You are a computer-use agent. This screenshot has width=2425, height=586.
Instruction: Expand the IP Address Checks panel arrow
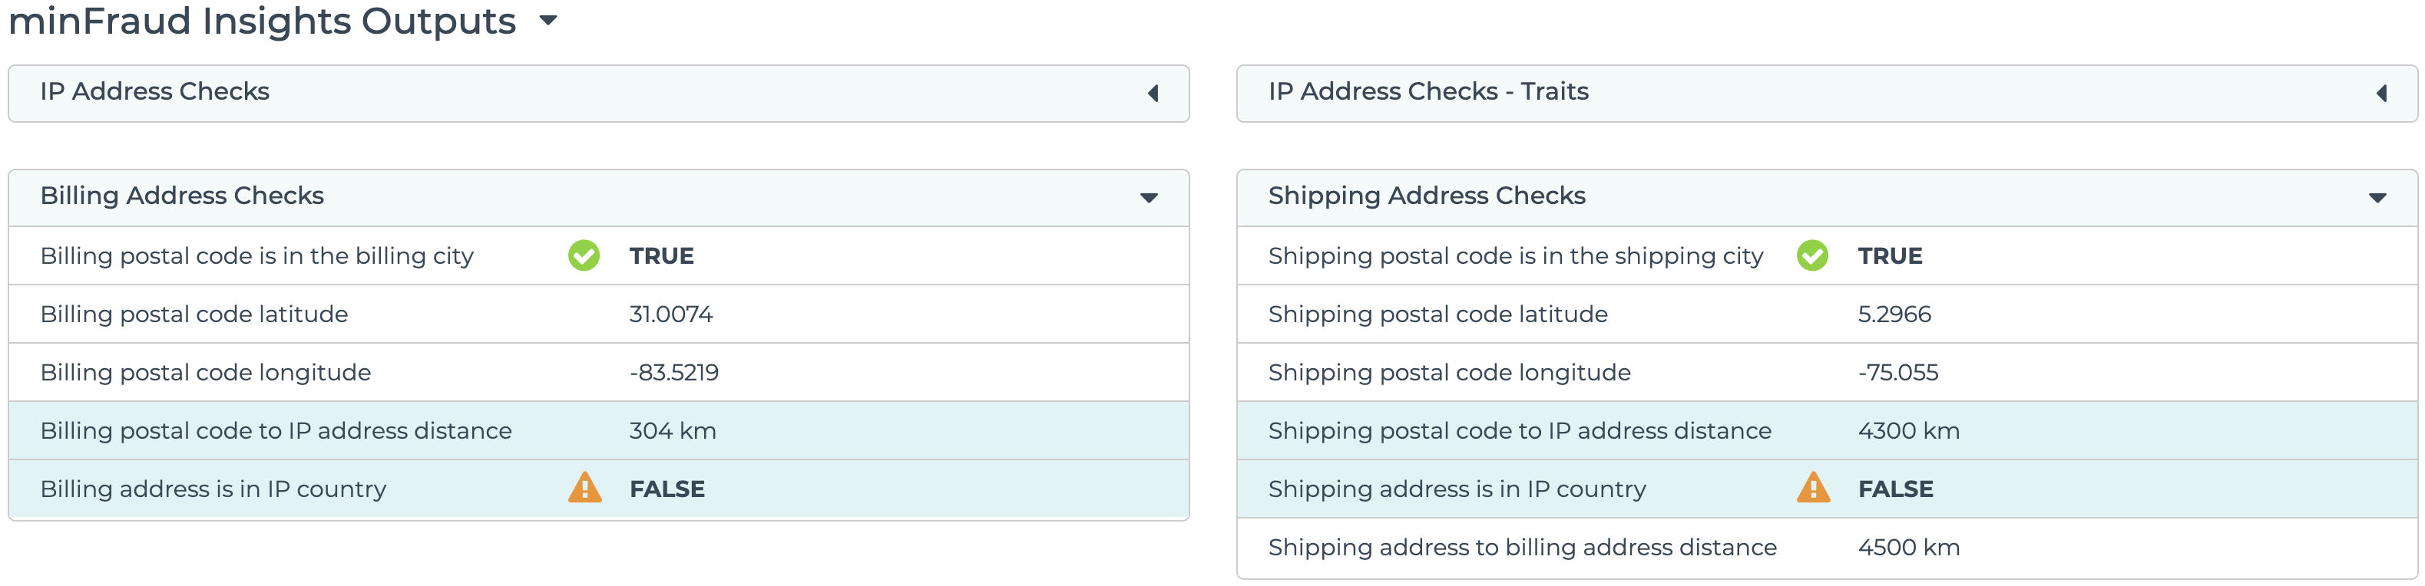1153,93
